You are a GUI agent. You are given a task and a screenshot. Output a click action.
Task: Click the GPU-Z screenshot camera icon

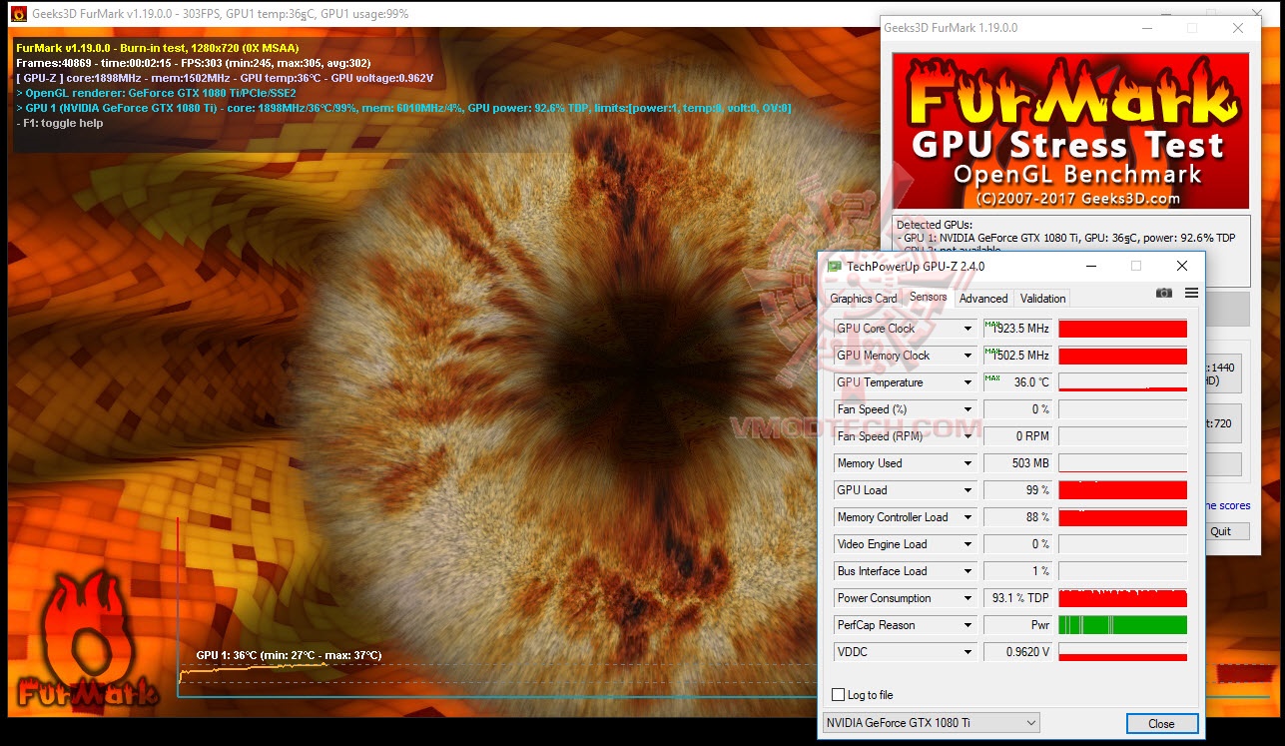click(1164, 293)
